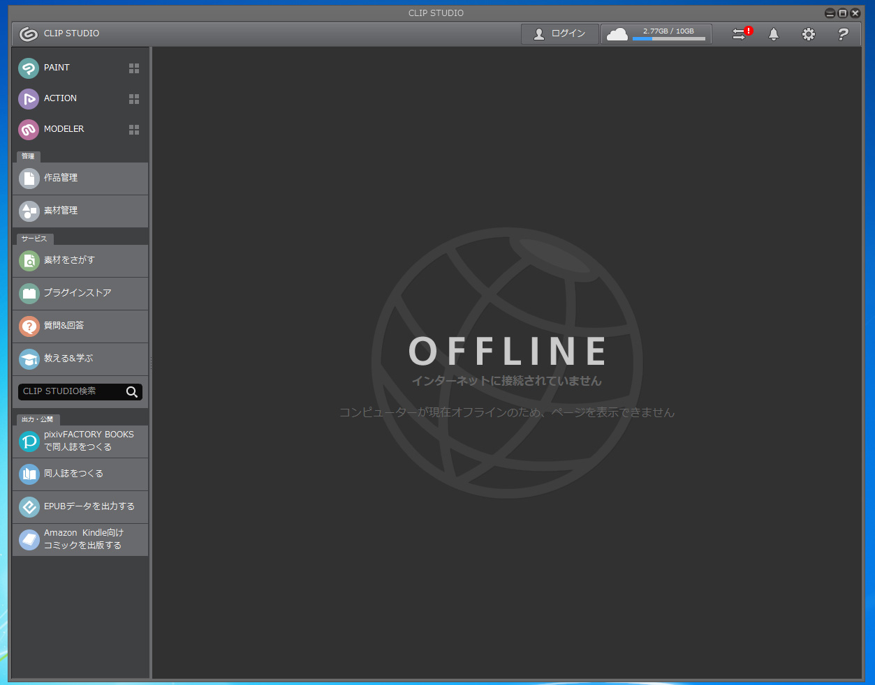Launch CLIP STUDIO MODELER app
875x685 pixels.
63,129
